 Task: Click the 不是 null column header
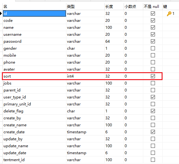pyautogui.click(x=153, y=7)
